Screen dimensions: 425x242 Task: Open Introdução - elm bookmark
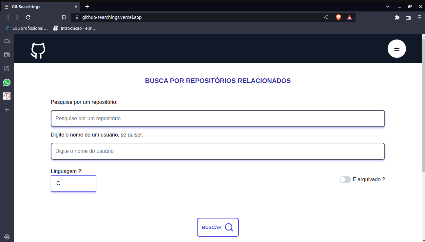tap(75, 28)
